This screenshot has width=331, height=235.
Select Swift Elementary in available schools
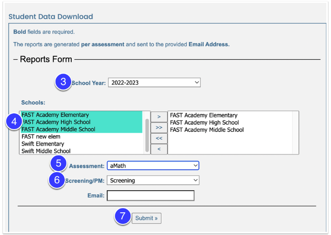[43, 144]
